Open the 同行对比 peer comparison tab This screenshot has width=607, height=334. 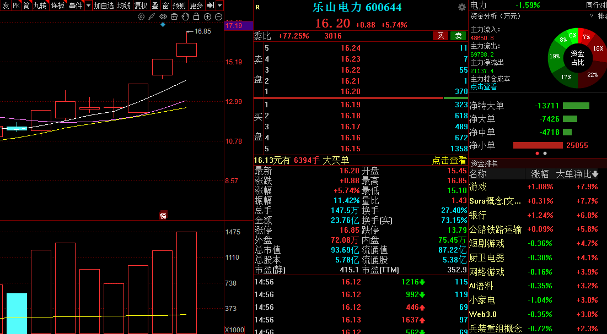pos(596,5)
